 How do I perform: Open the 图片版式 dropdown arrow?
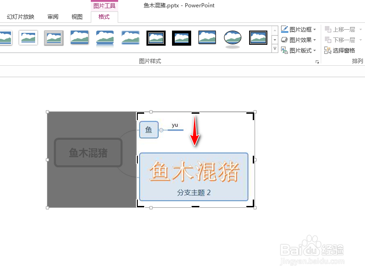coord(315,51)
